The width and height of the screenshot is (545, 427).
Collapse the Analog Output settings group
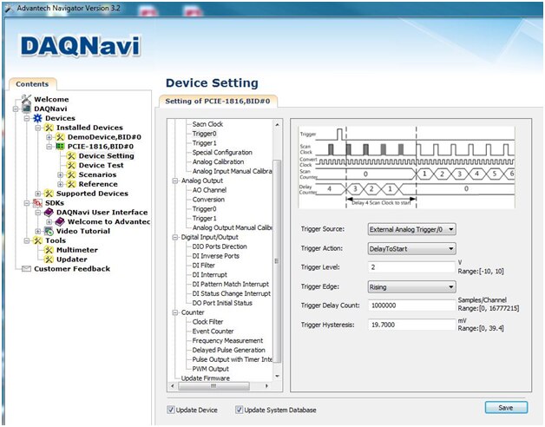point(175,181)
